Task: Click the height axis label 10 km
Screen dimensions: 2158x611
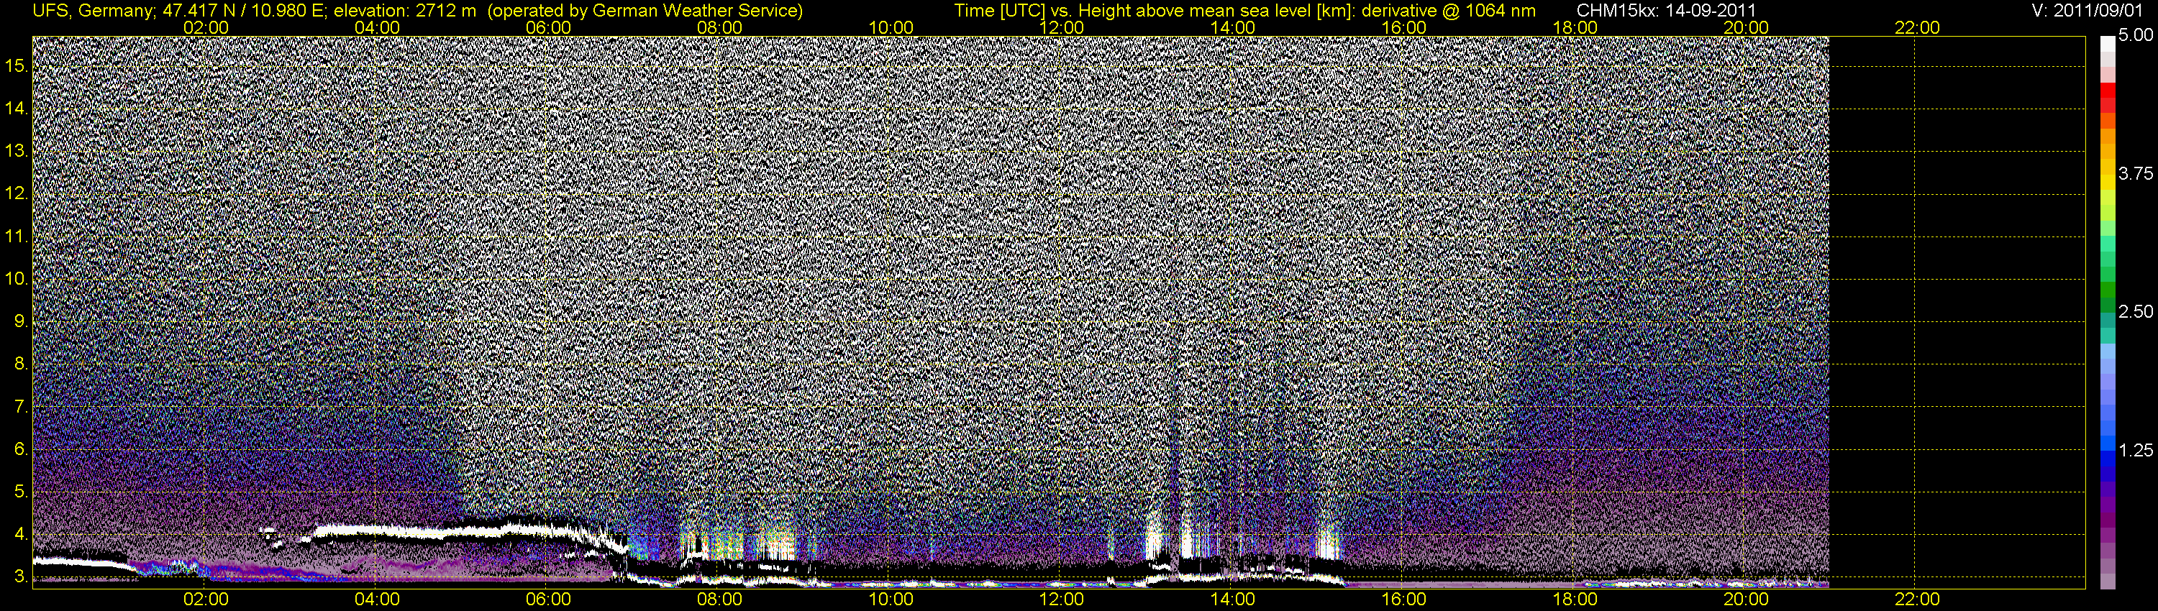Action: point(17,280)
